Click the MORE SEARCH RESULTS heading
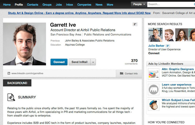Image resolution: width=195 pixels, height=125 pixels. point(165,24)
